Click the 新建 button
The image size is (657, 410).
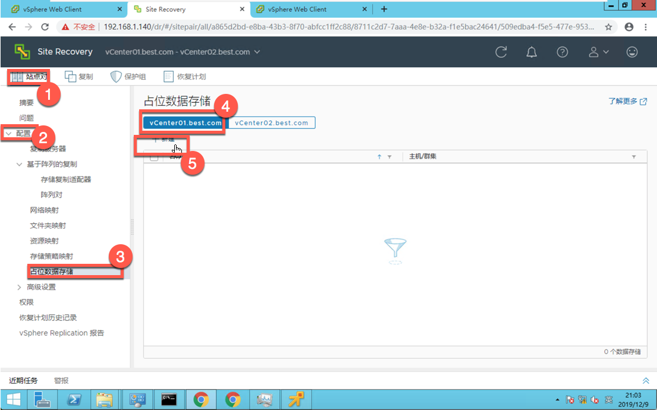click(x=164, y=140)
